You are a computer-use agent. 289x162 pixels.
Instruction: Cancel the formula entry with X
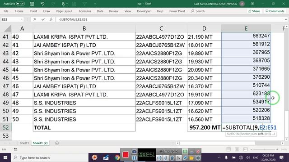pos(35,19)
